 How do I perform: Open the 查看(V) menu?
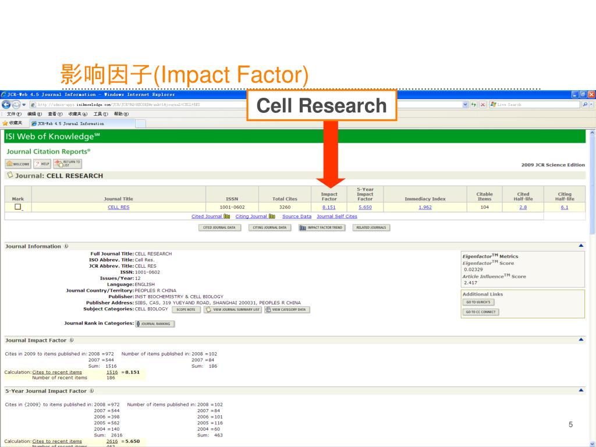coord(55,114)
